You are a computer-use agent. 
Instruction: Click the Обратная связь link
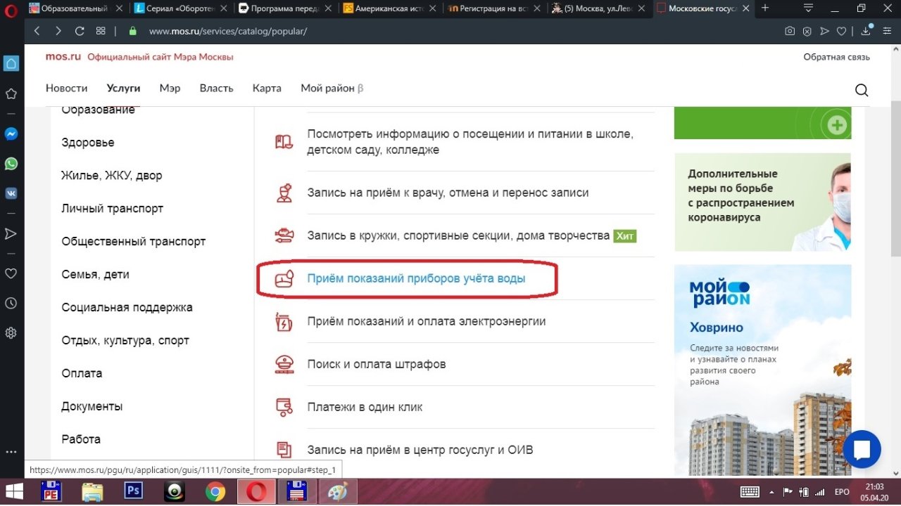point(836,57)
